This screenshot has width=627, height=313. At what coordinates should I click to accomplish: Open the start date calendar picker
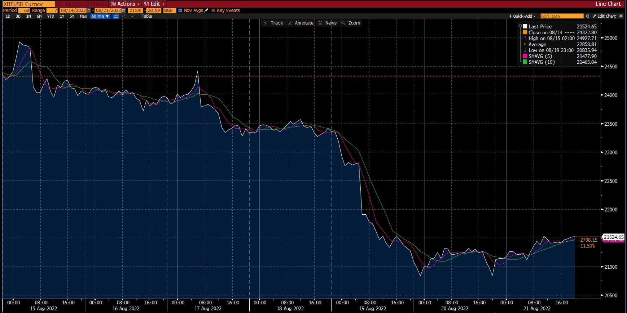click(89, 10)
